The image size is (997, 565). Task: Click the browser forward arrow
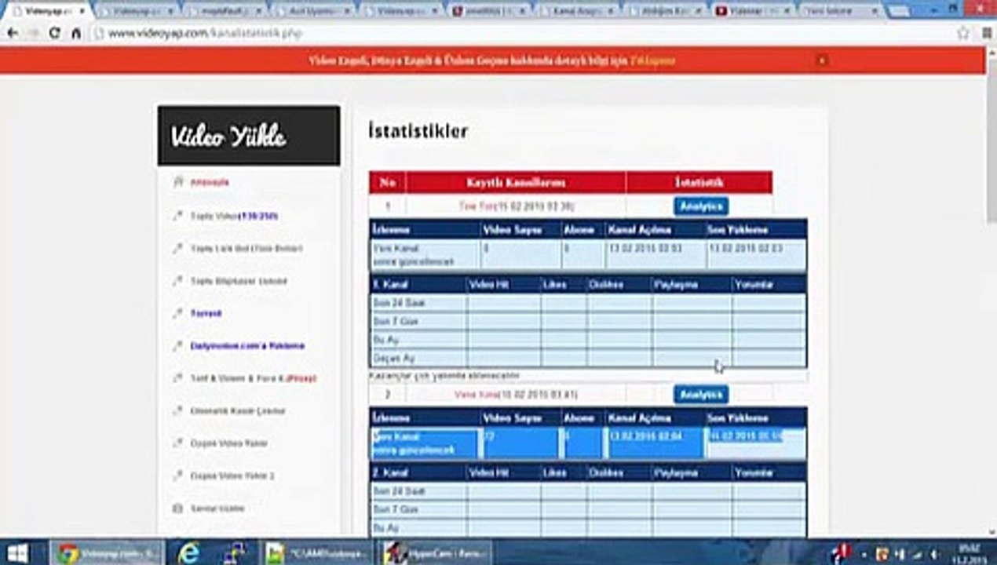click(x=33, y=34)
